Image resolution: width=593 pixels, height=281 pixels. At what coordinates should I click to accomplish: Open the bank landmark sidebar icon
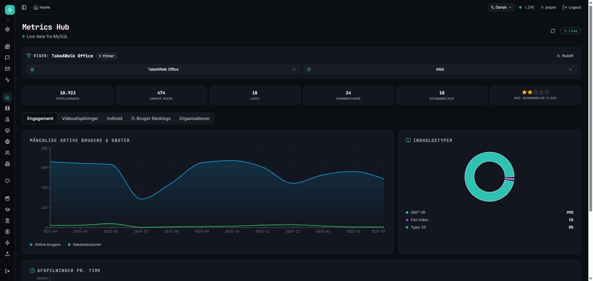tap(7, 221)
